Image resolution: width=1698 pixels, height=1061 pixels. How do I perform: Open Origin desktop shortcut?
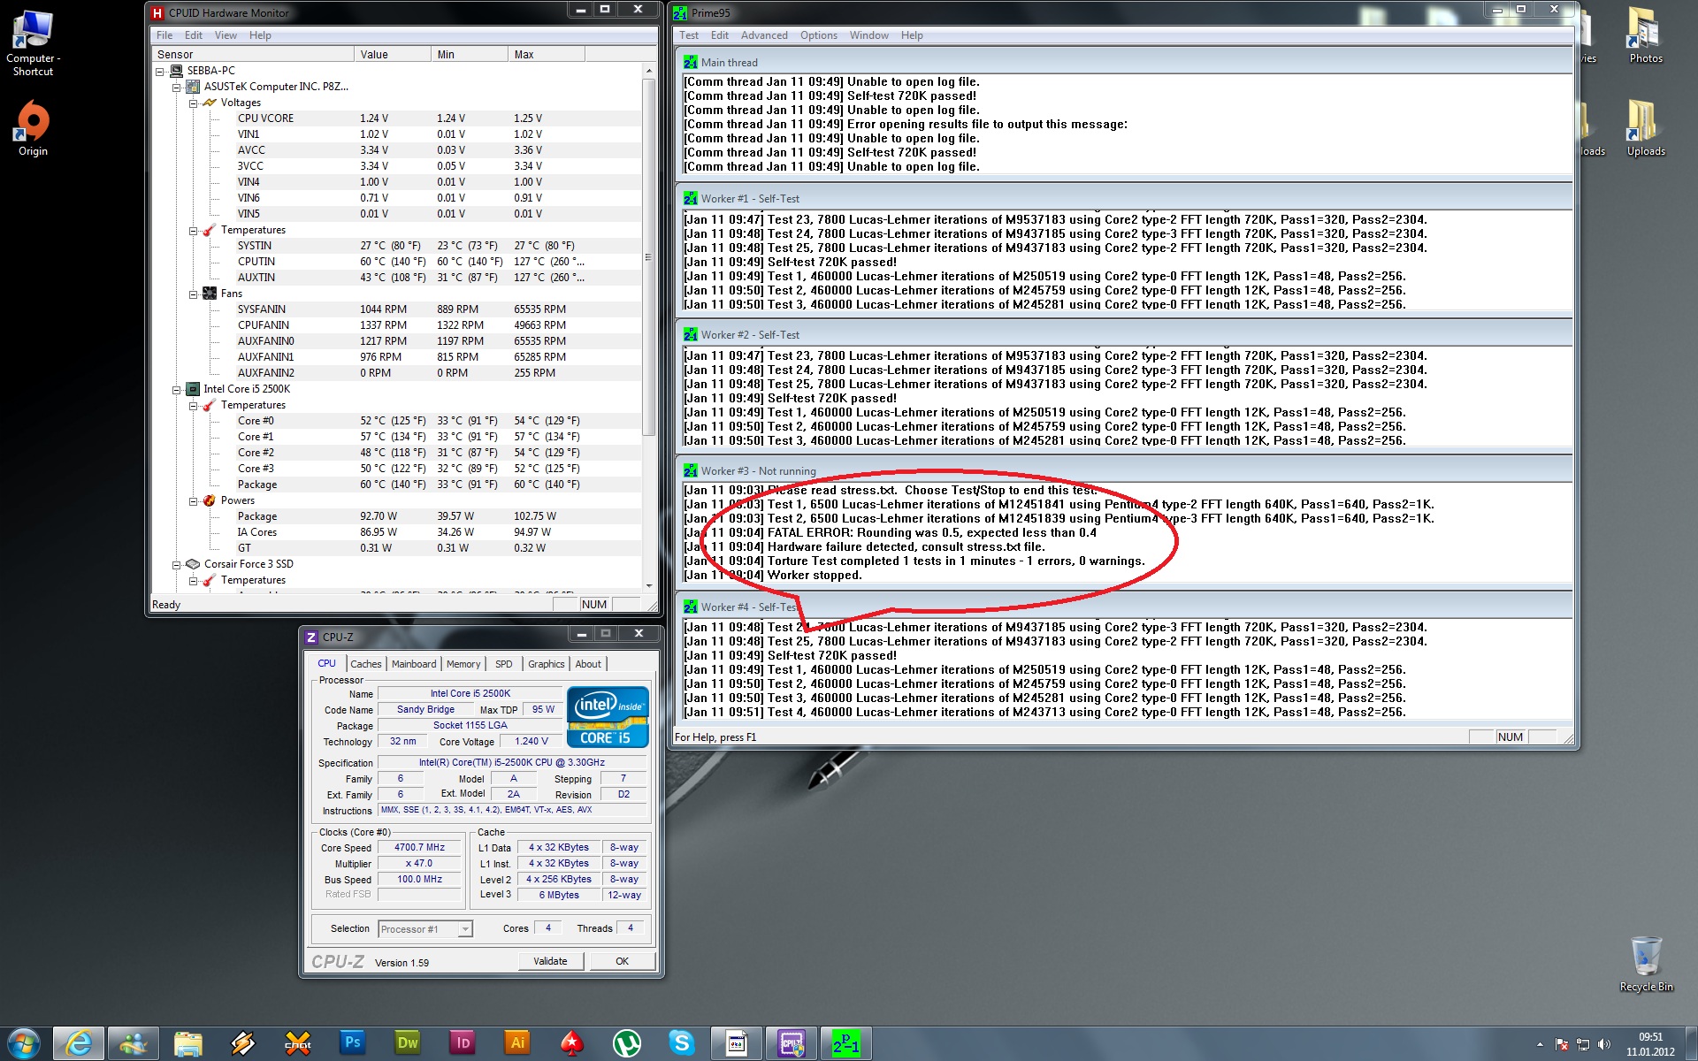coord(33,128)
